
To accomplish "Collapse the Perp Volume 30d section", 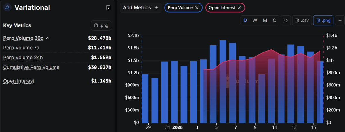I will [x=48, y=38].
